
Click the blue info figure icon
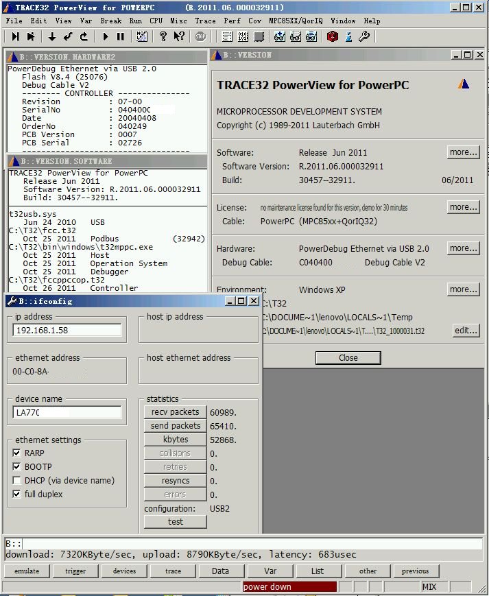348,36
